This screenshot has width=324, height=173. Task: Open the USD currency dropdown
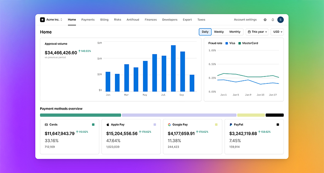coord(277,32)
